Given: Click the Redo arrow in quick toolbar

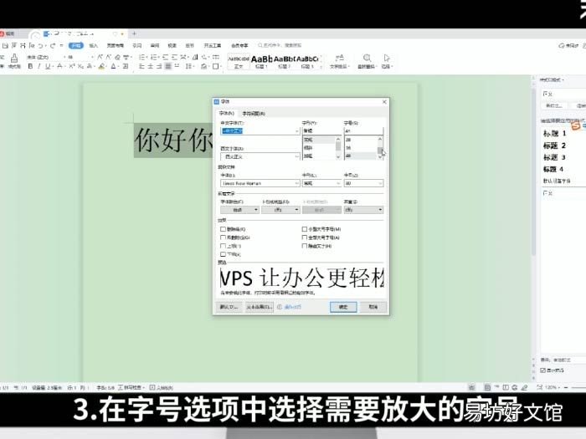Looking at the screenshot, I should 52,45.
